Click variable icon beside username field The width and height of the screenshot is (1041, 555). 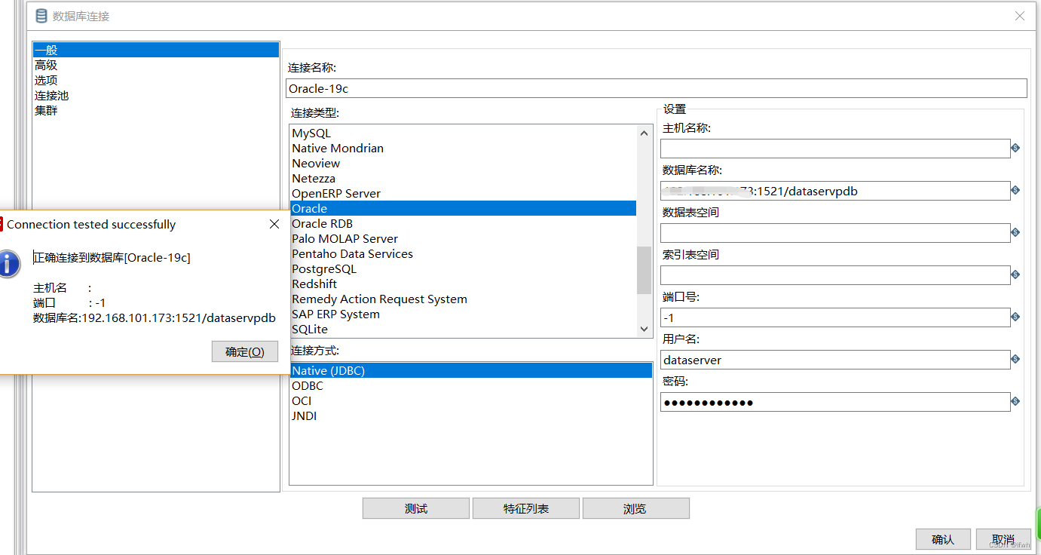[x=1015, y=360]
